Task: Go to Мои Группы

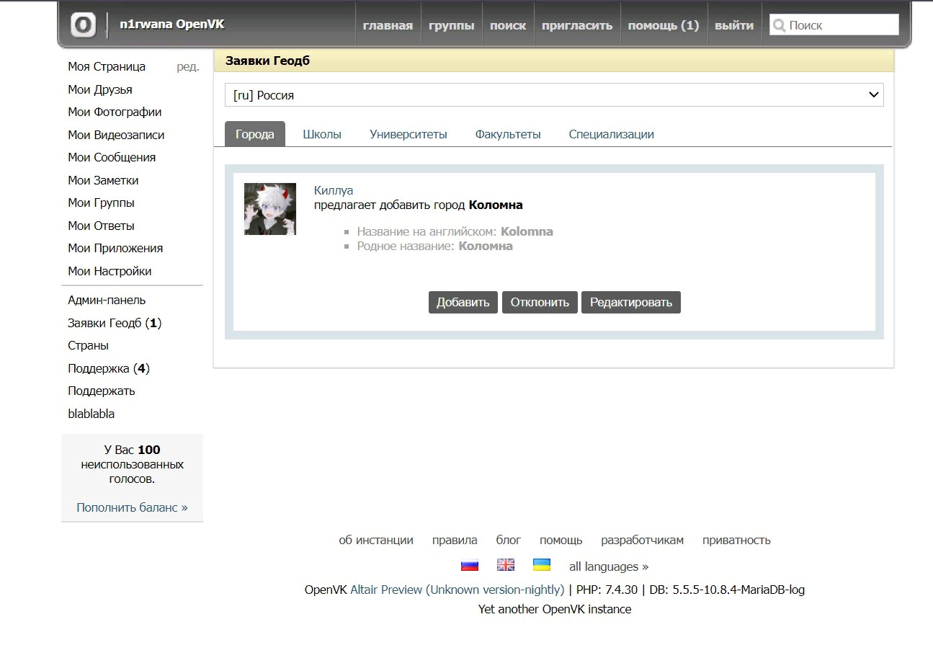Action: pyautogui.click(x=101, y=203)
